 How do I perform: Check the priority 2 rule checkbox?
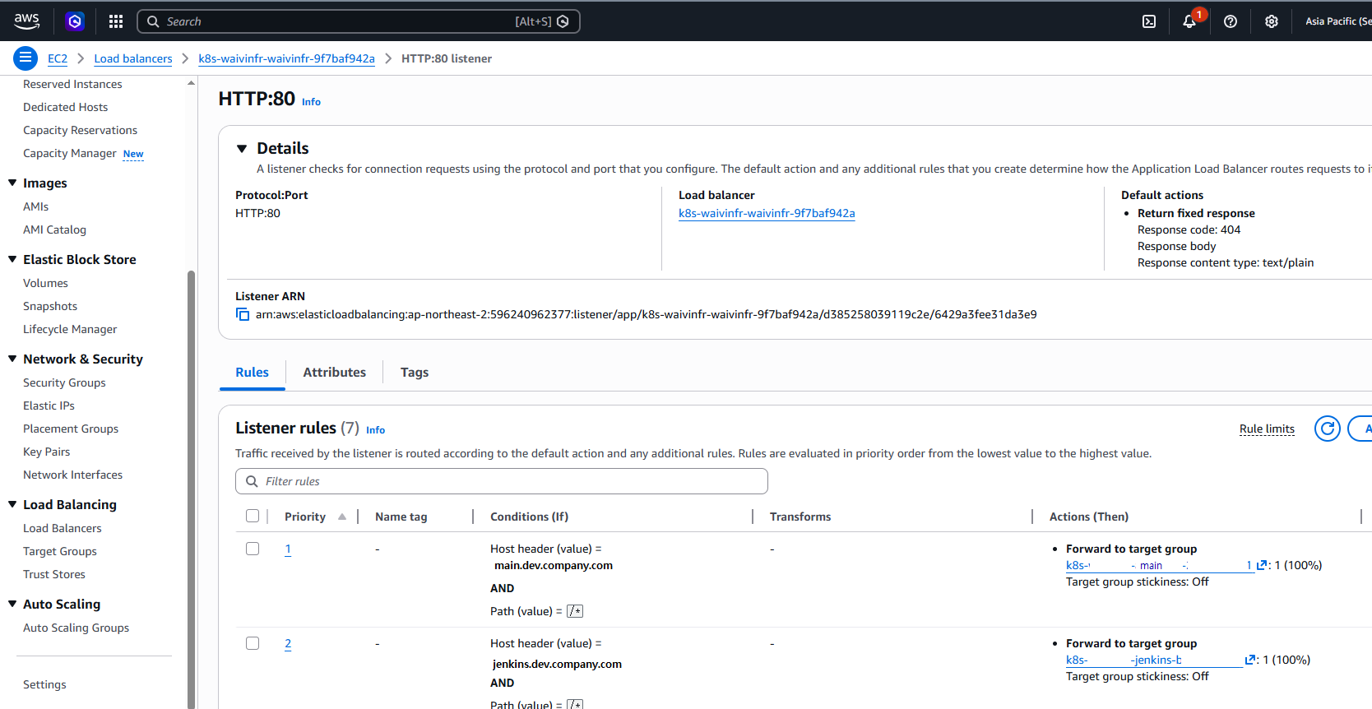(253, 643)
